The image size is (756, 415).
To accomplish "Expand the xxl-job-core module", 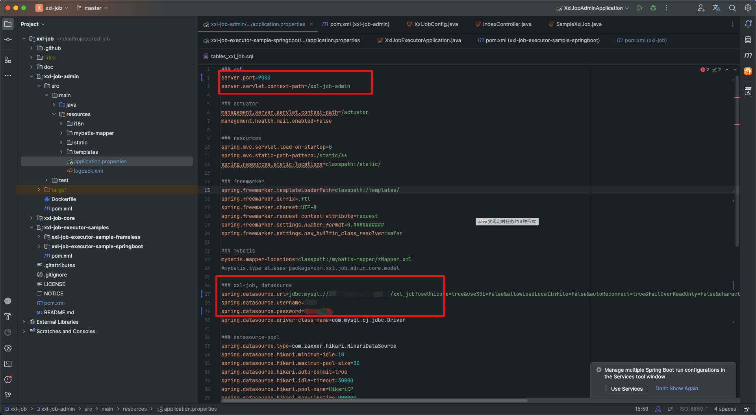I will pyautogui.click(x=31, y=218).
